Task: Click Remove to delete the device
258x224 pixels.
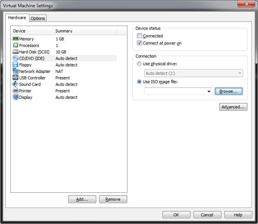Action: click(113, 199)
